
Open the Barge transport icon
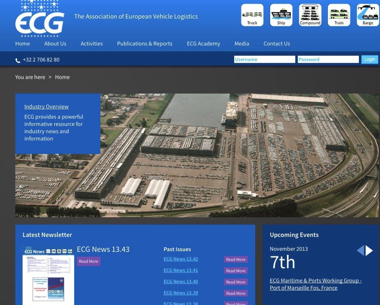[x=368, y=15]
